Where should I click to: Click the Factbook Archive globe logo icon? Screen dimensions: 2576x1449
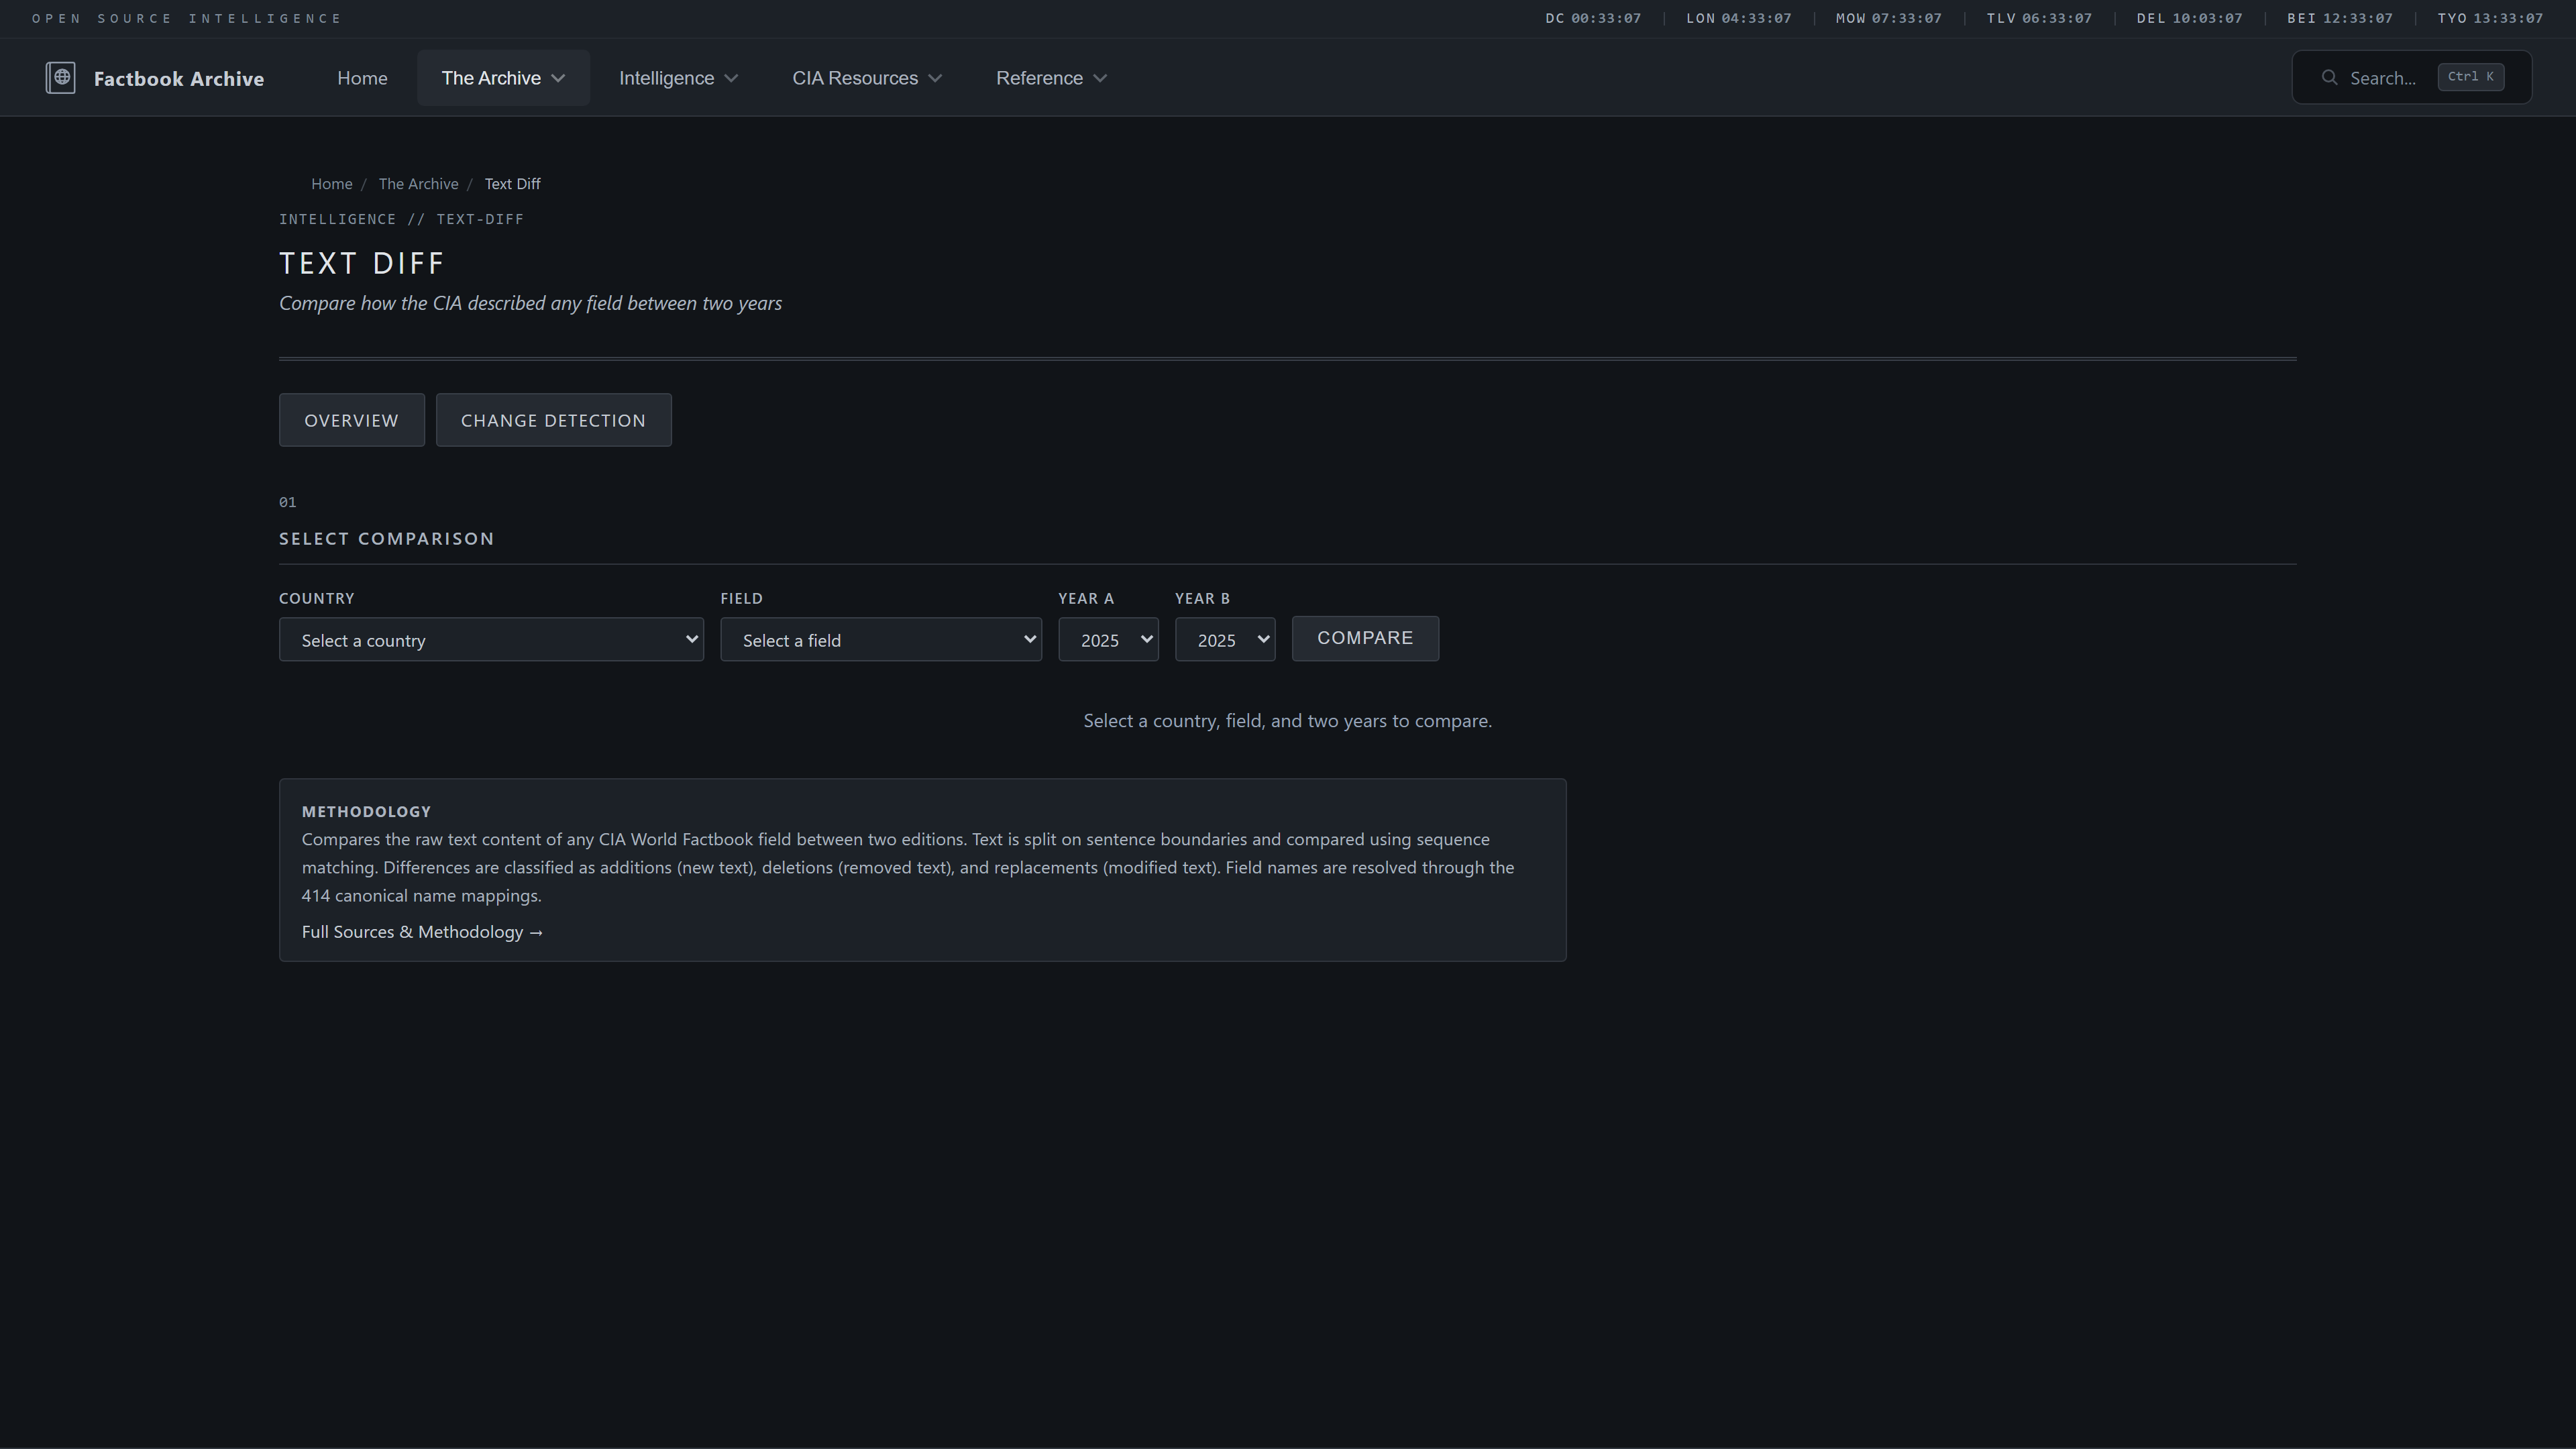point(60,78)
